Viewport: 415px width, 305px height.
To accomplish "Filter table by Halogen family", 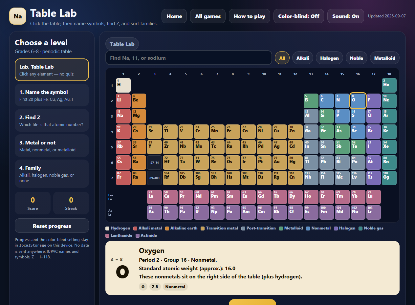I will [330, 58].
